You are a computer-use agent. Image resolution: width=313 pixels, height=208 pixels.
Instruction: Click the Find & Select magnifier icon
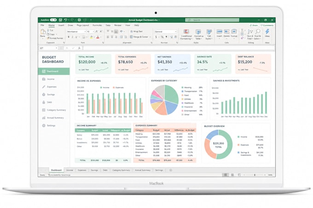(x=258, y=31)
